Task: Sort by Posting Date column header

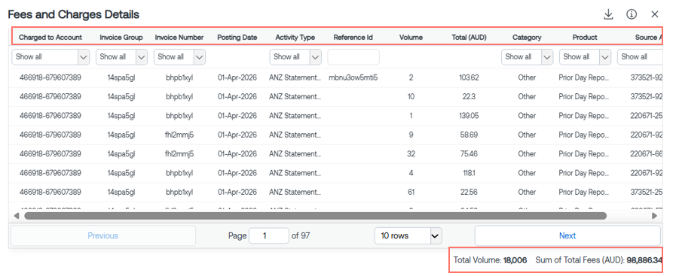Action: [237, 37]
